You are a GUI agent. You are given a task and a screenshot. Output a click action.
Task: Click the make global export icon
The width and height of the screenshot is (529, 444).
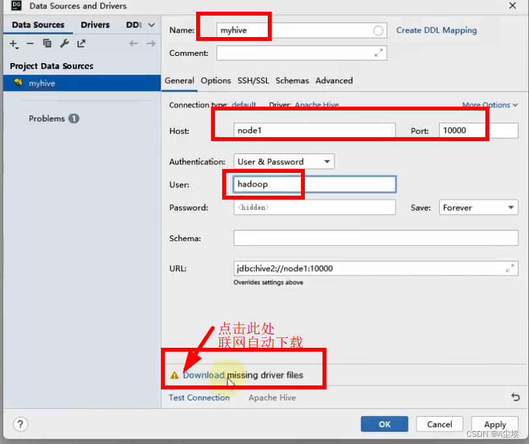tap(81, 44)
